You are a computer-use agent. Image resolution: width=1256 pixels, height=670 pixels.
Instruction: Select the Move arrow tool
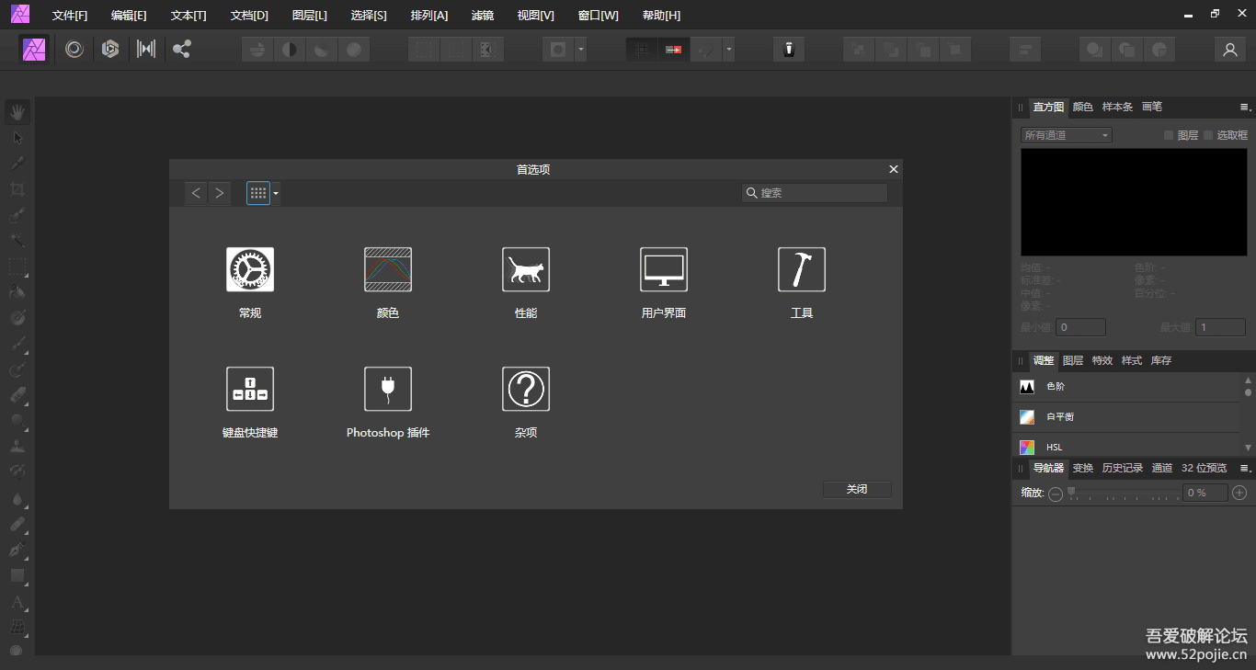pyautogui.click(x=17, y=138)
